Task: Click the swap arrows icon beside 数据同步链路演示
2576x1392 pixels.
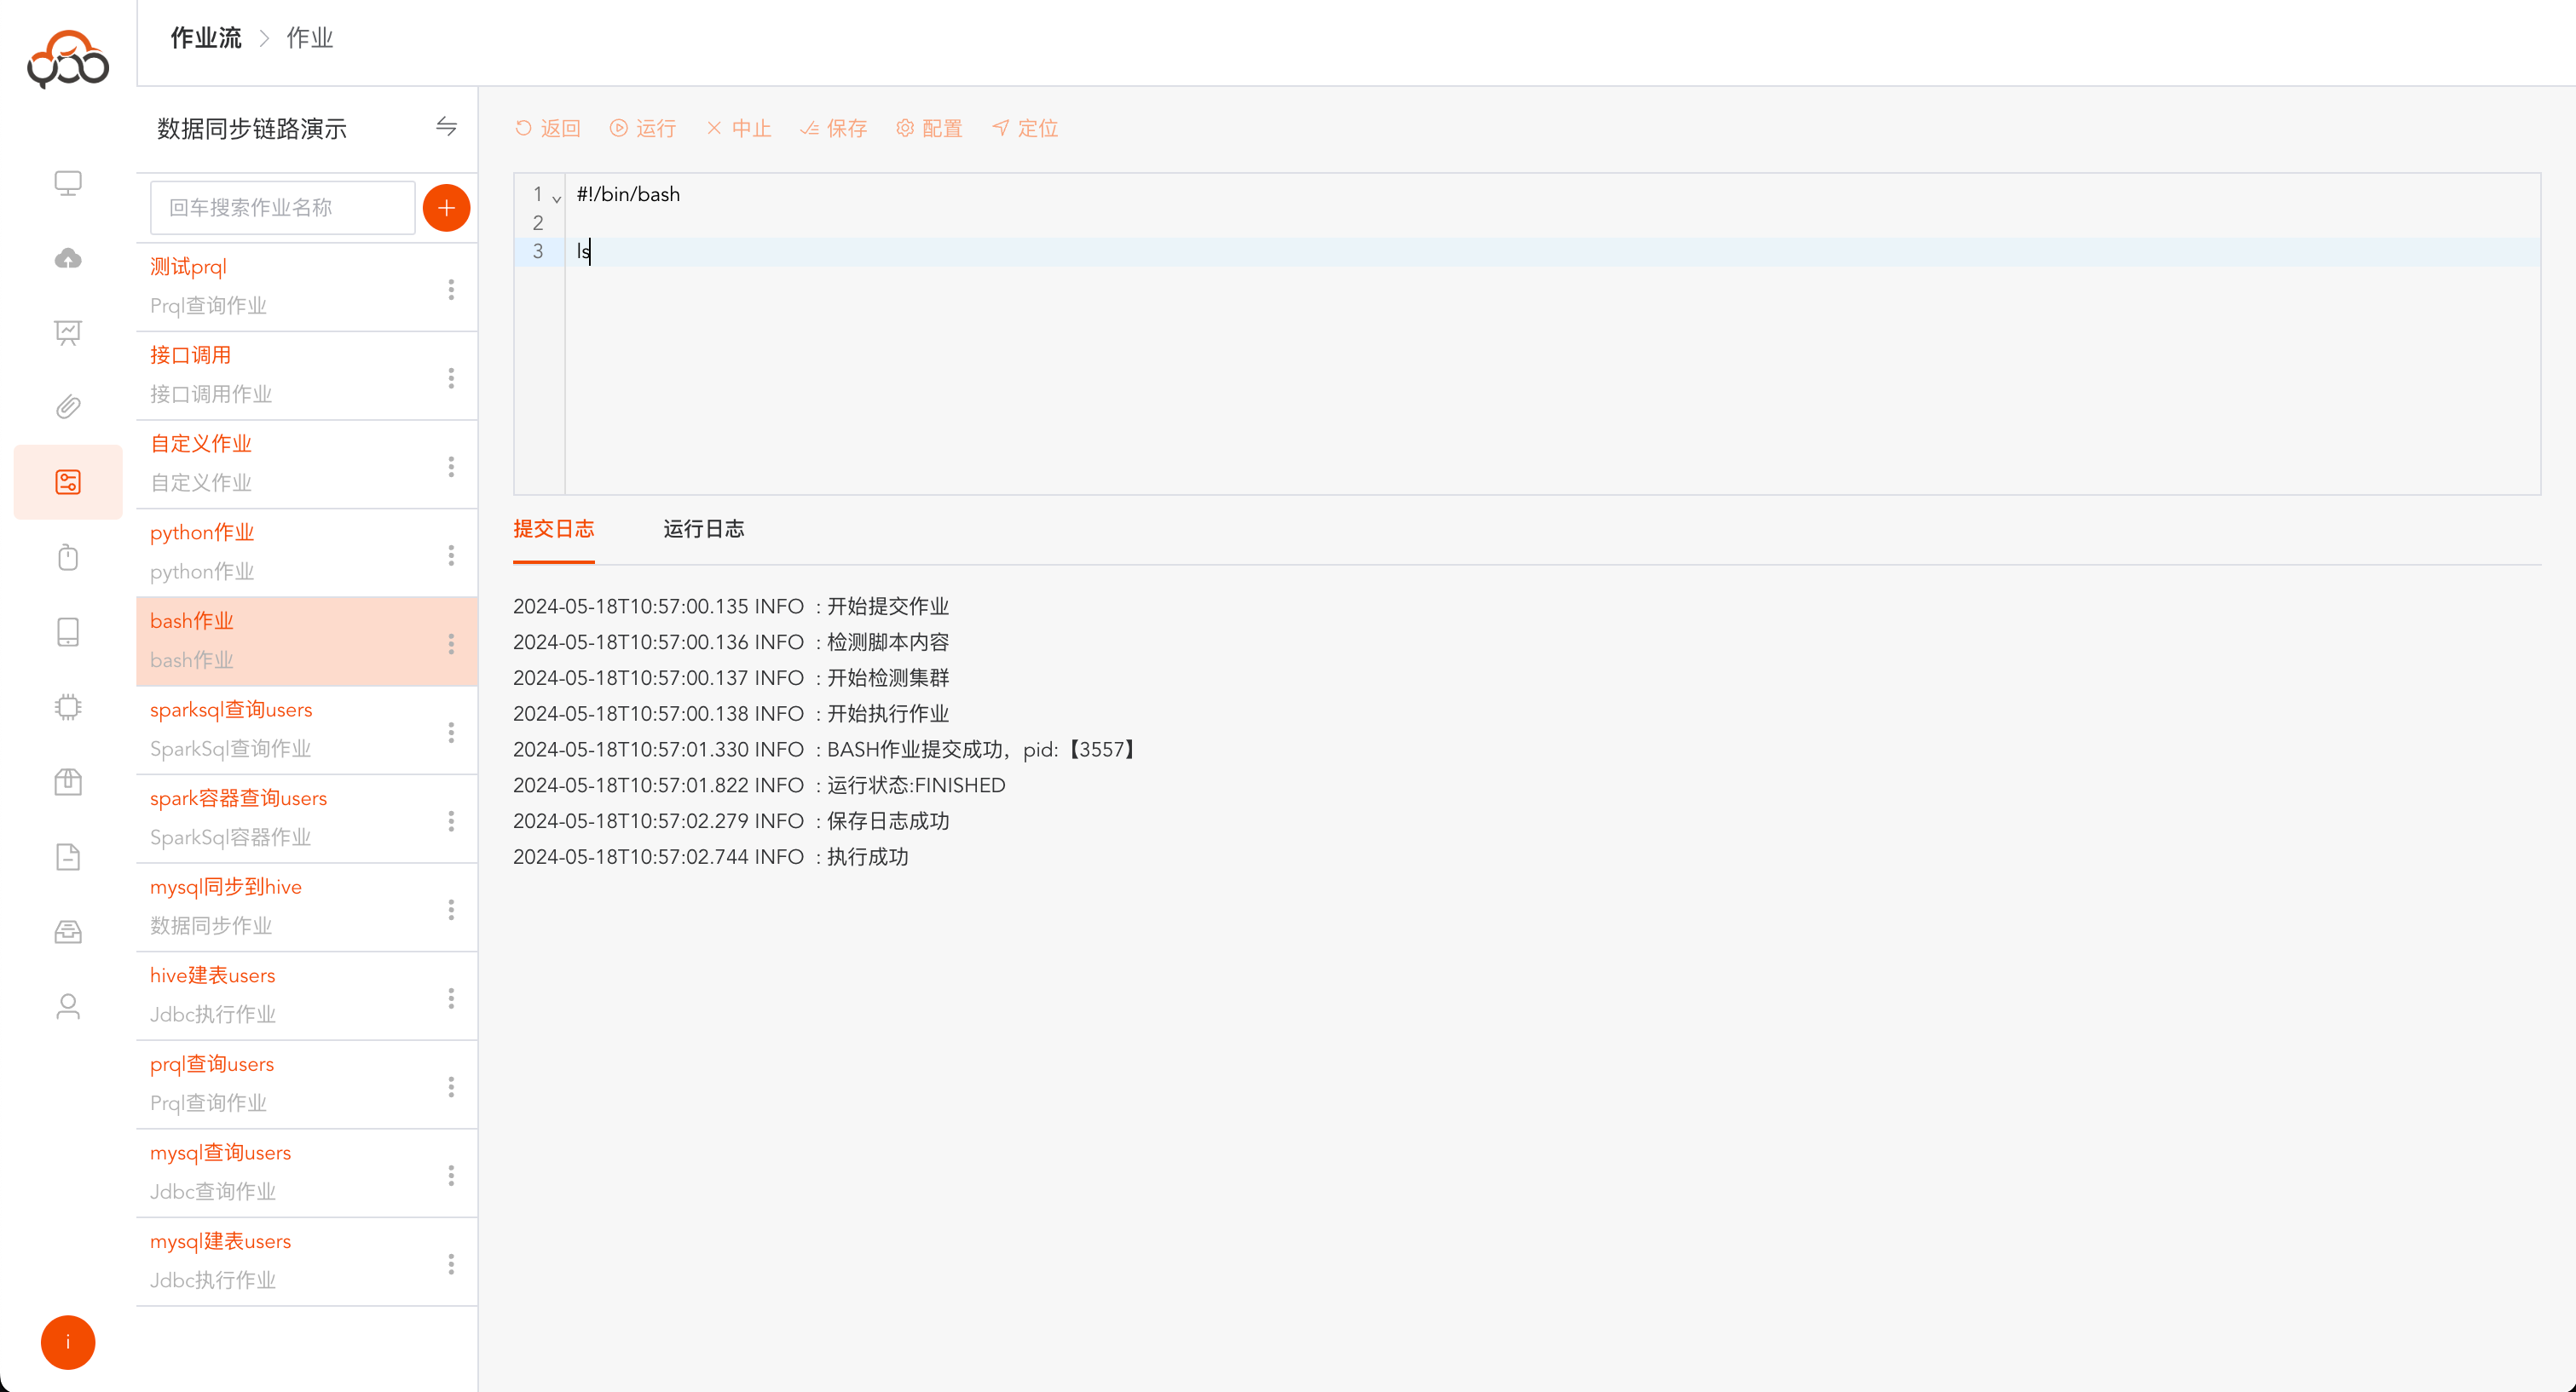Action: coord(446,127)
